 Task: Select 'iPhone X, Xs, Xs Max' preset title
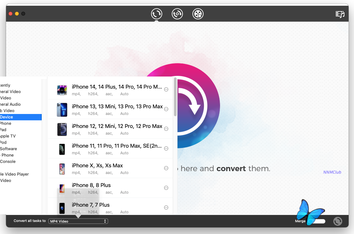97,165
